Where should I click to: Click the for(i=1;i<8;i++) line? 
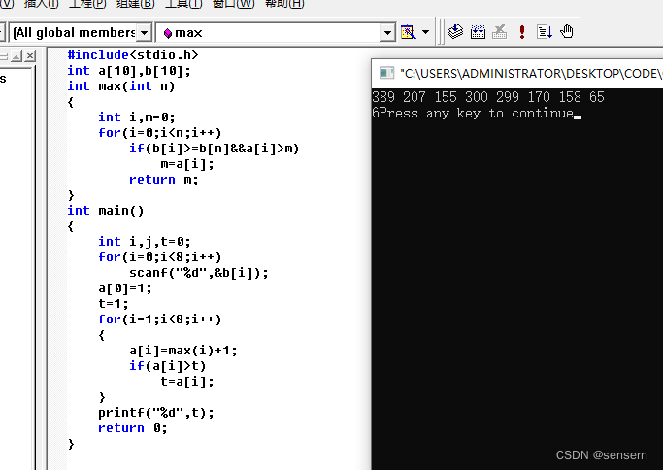coord(160,319)
